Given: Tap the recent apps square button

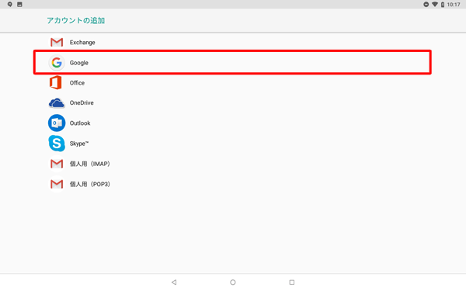Looking at the screenshot, I should pos(292,282).
